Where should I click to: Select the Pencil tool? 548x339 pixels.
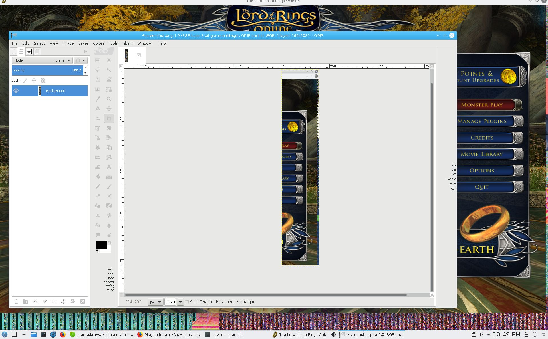tap(98, 186)
